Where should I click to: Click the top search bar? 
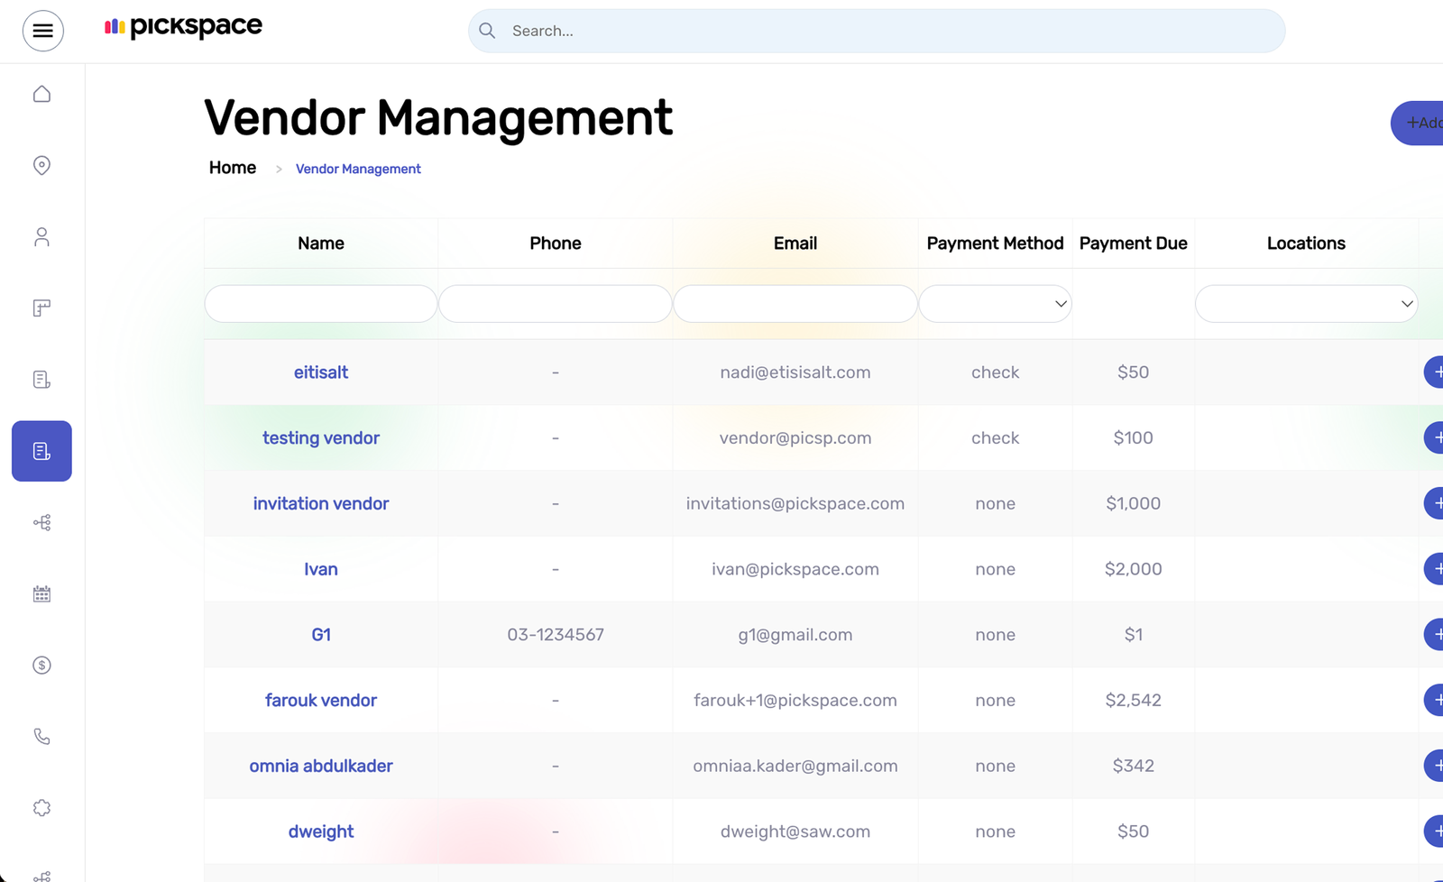coord(876,31)
